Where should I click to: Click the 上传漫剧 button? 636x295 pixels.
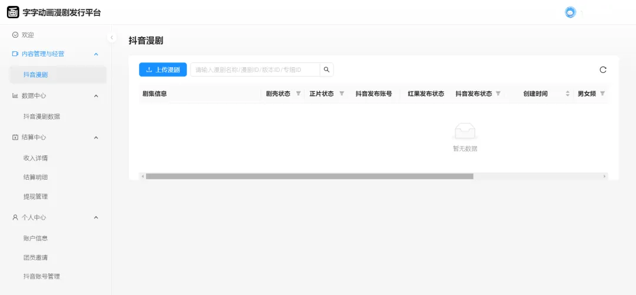(163, 69)
